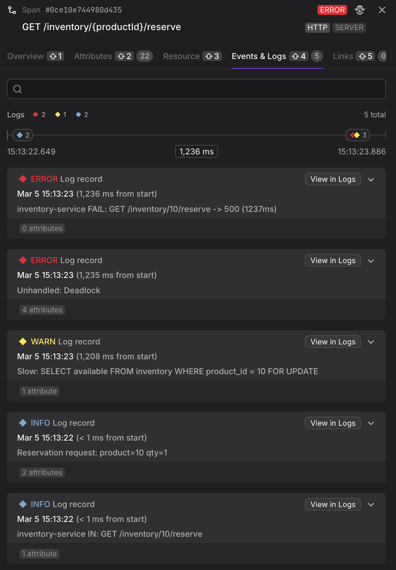Expand the Unhandled: Deadlock error record
The width and height of the screenshot is (396, 570).
click(371, 260)
